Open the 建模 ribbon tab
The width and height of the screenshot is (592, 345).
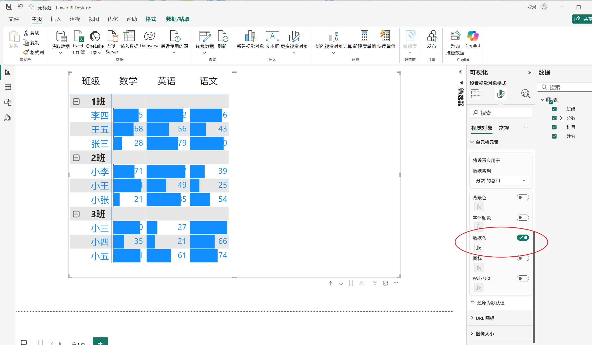tap(75, 19)
